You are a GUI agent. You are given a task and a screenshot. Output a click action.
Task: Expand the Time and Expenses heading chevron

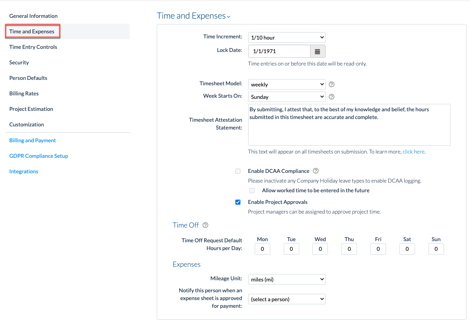[229, 17]
